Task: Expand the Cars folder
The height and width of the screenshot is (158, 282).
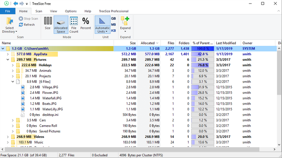Action: point(13,120)
